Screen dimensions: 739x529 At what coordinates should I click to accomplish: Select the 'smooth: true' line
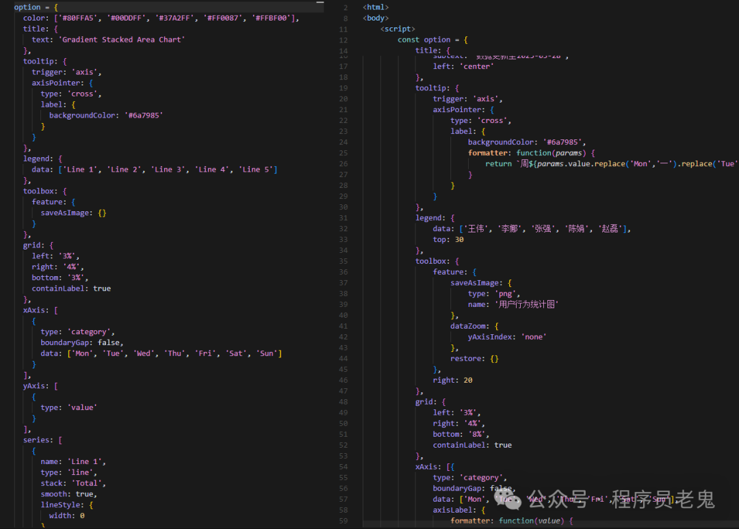[68, 494]
